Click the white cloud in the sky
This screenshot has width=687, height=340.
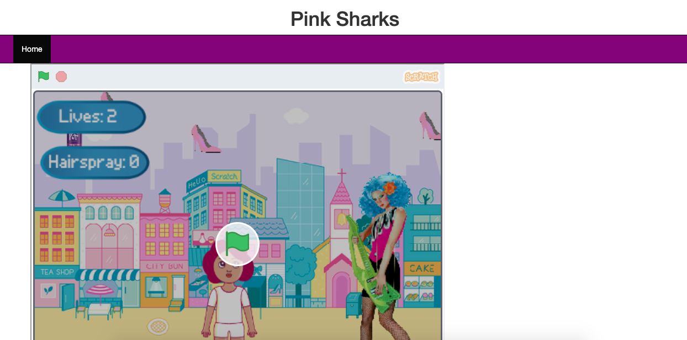pos(296,116)
